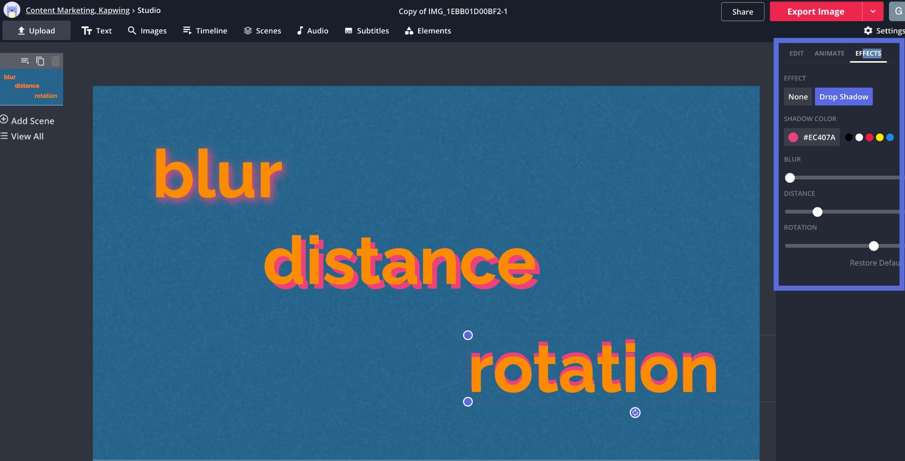
Task: Click View All scenes list
Action: click(x=27, y=136)
